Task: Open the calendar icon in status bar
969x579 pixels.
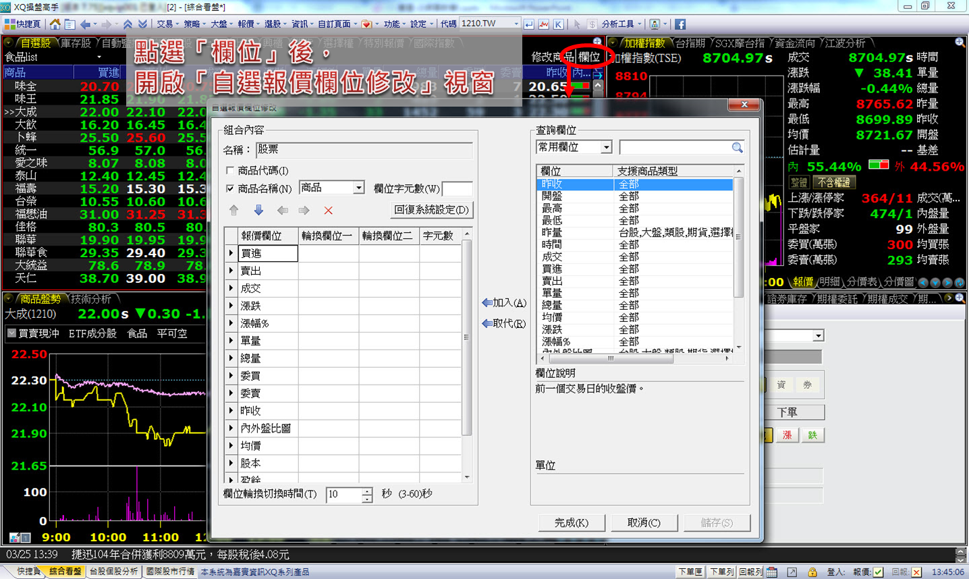Action: pyautogui.click(x=772, y=572)
